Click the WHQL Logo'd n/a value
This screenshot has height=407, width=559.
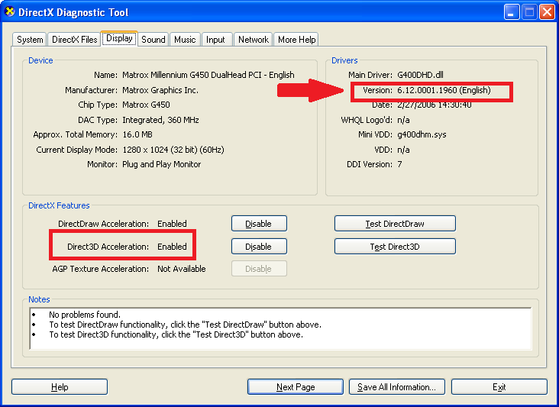coord(403,120)
